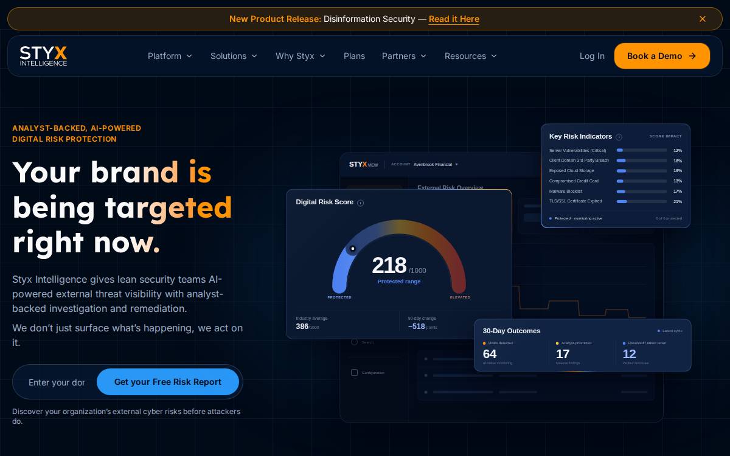The height and width of the screenshot is (456, 730).
Task: Click the Log In link
Action: pyautogui.click(x=592, y=56)
